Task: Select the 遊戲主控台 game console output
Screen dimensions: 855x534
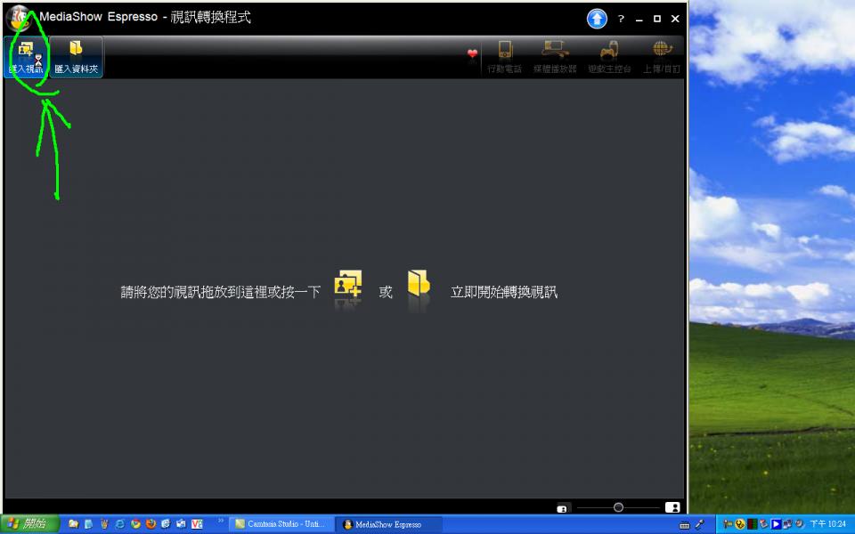Action: (609, 57)
